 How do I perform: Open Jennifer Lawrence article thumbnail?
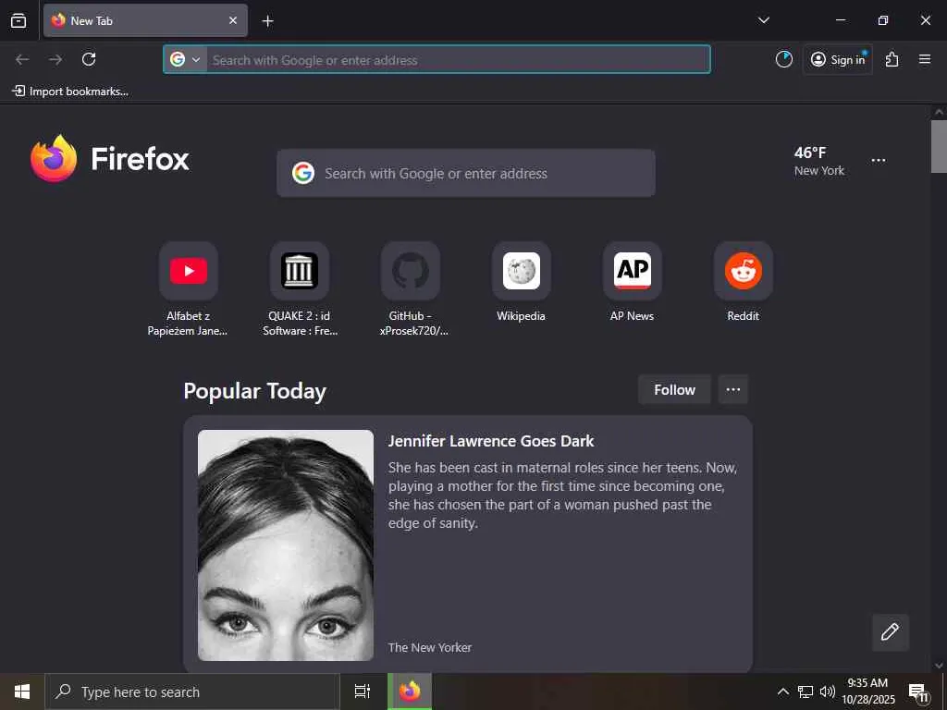pos(286,545)
